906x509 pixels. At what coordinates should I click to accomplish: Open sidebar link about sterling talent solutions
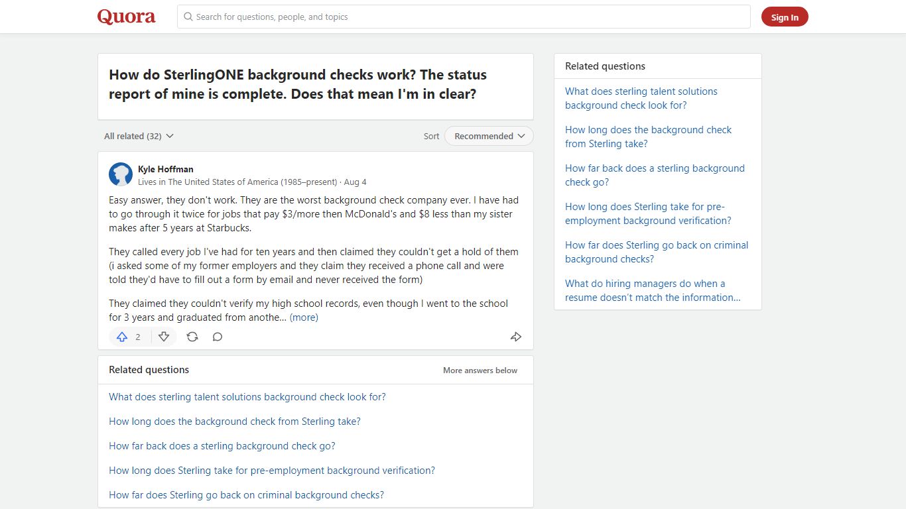tap(641, 98)
